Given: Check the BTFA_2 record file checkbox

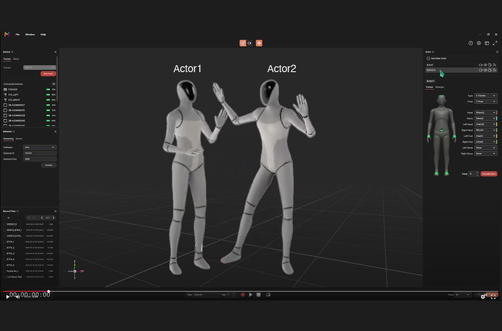Looking at the screenshot, I should (5, 248).
